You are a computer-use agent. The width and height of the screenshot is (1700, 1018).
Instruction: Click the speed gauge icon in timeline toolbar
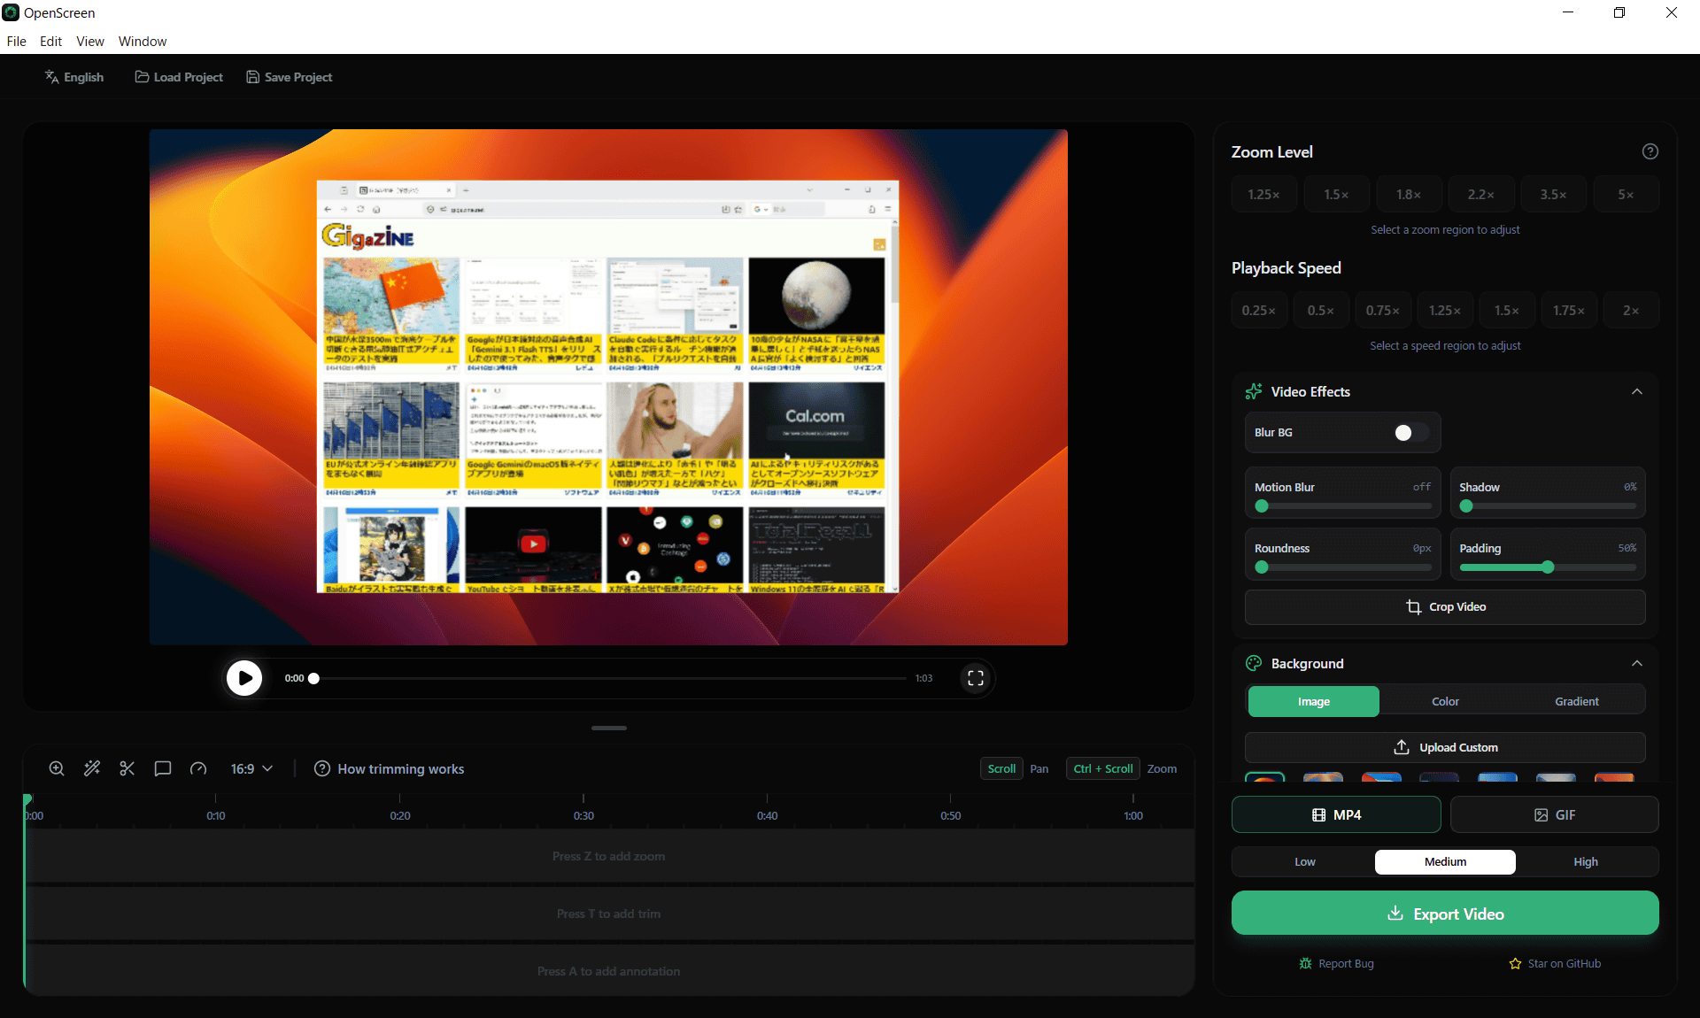coord(198,768)
